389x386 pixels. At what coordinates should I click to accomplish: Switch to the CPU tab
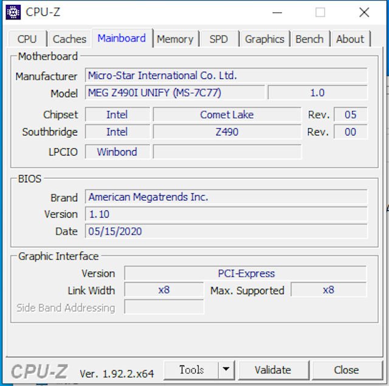pos(27,39)
